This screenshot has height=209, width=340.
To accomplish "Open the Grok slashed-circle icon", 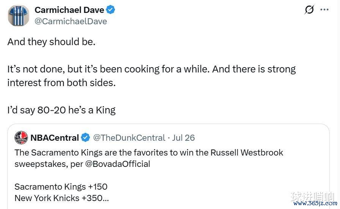I will pos(309,10).
